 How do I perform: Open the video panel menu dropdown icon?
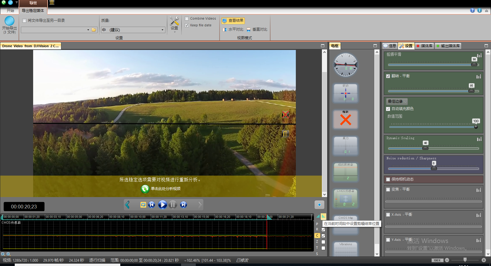(323, 46)
